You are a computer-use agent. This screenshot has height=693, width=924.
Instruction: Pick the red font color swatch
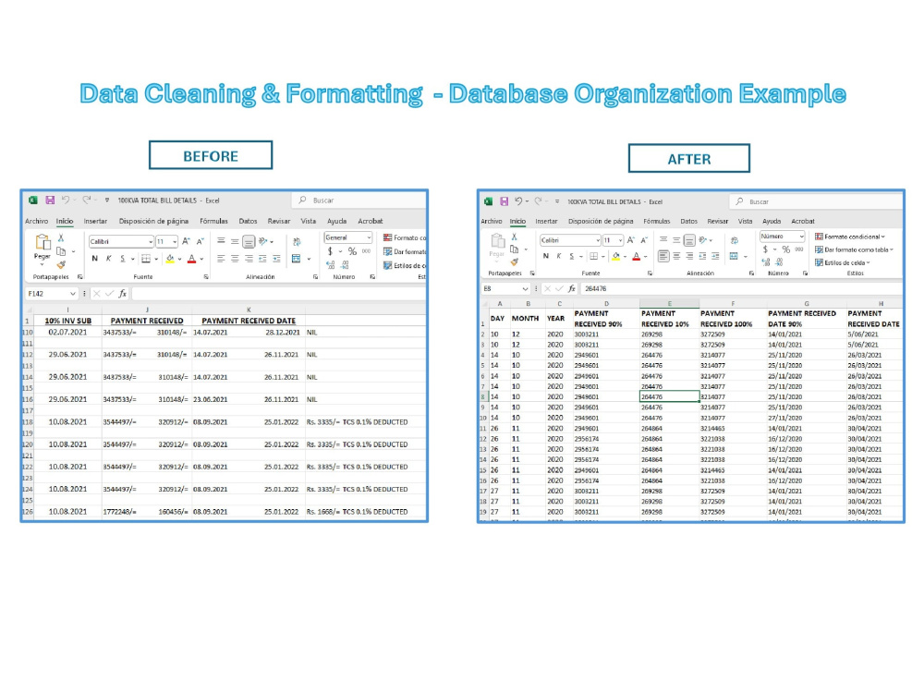point(191,258)
